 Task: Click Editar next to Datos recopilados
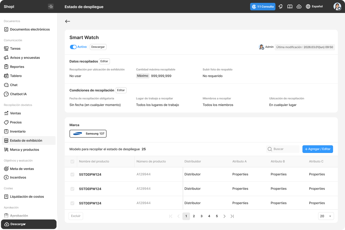pyautogui.click(x=104, y=61)
